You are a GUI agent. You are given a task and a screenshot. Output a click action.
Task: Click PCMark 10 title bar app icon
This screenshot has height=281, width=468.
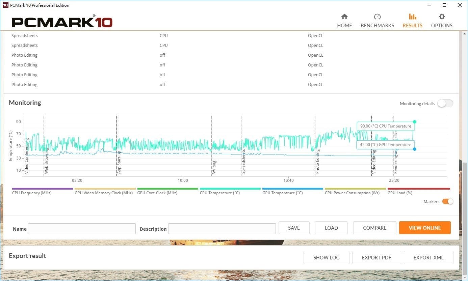pos(5,5)
